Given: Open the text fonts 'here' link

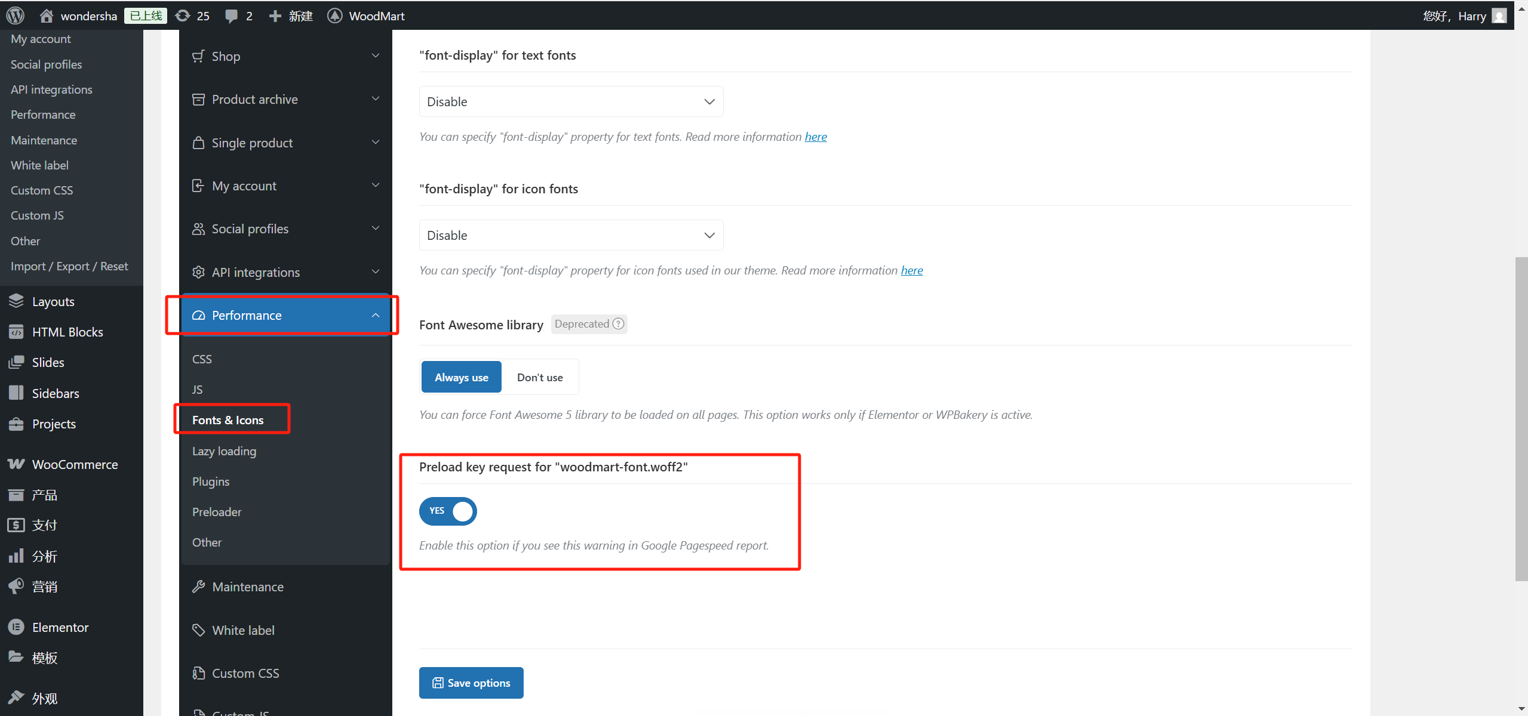Looking at the screenshot, I should 816,137.
